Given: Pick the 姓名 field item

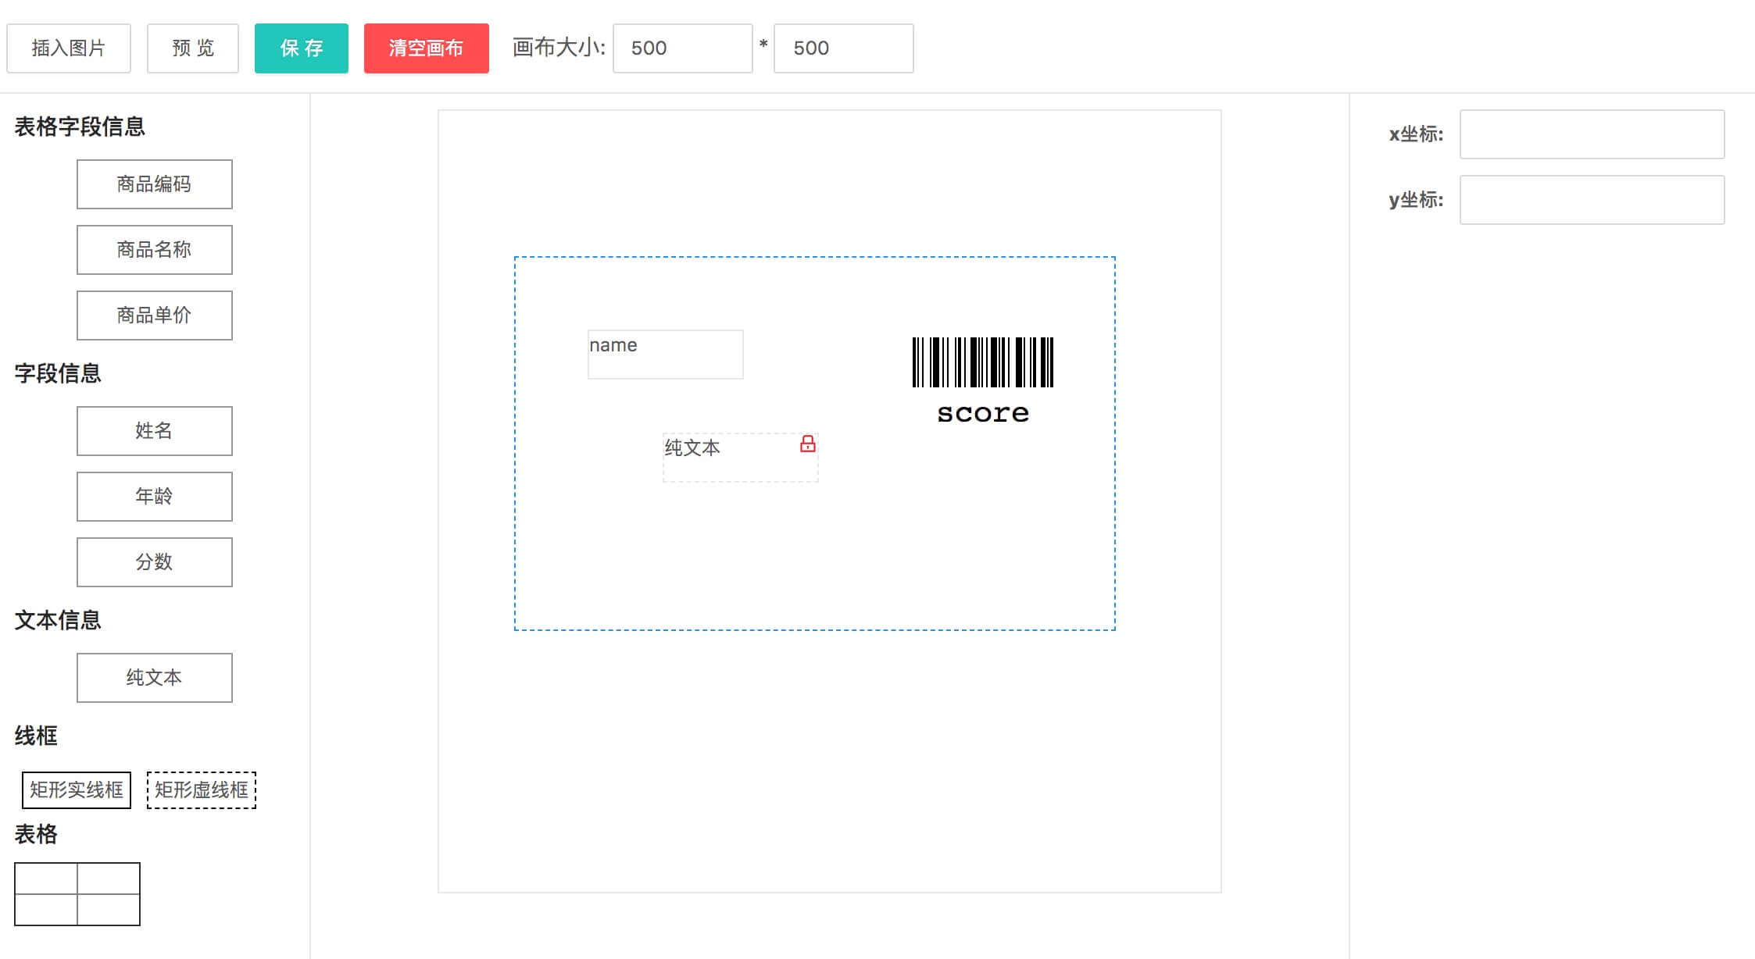Looking at the screenshot, I should (155, 431).
